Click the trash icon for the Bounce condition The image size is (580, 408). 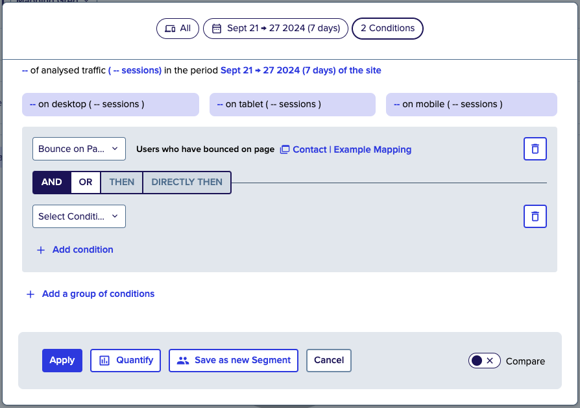535,149
